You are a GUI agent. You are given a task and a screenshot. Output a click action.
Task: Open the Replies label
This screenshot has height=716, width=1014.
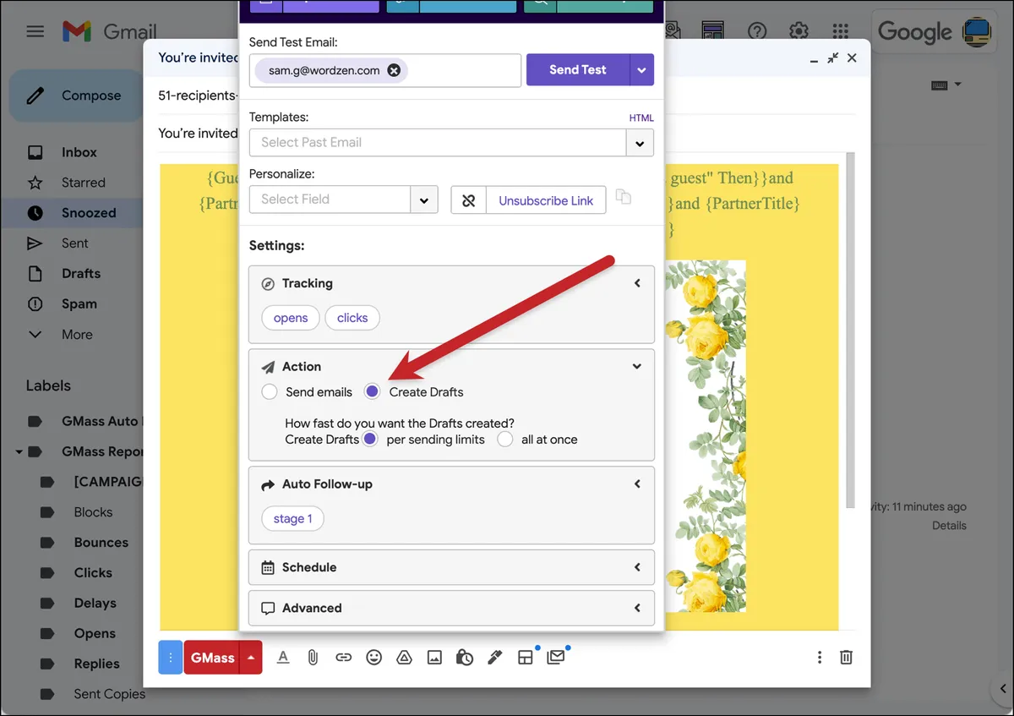pyautogui.click(x=97, y=664)
